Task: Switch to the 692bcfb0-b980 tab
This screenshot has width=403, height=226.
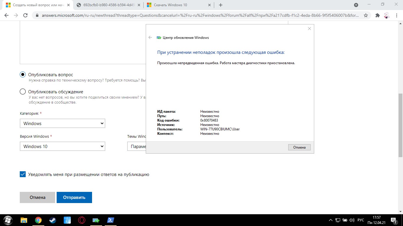Action: point(108,5)
